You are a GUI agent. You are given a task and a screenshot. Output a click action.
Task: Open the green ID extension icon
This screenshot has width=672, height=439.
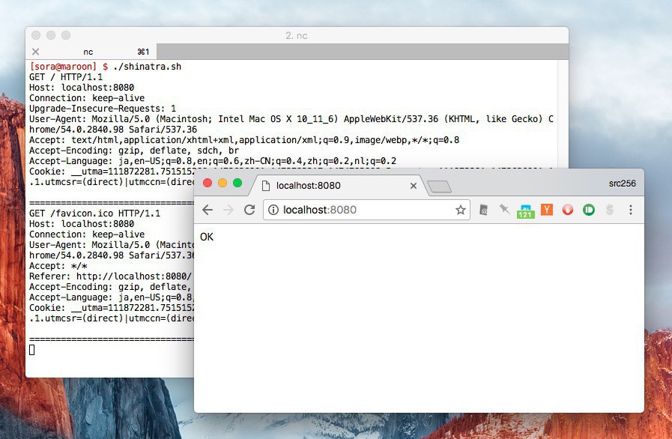point(589,210)
